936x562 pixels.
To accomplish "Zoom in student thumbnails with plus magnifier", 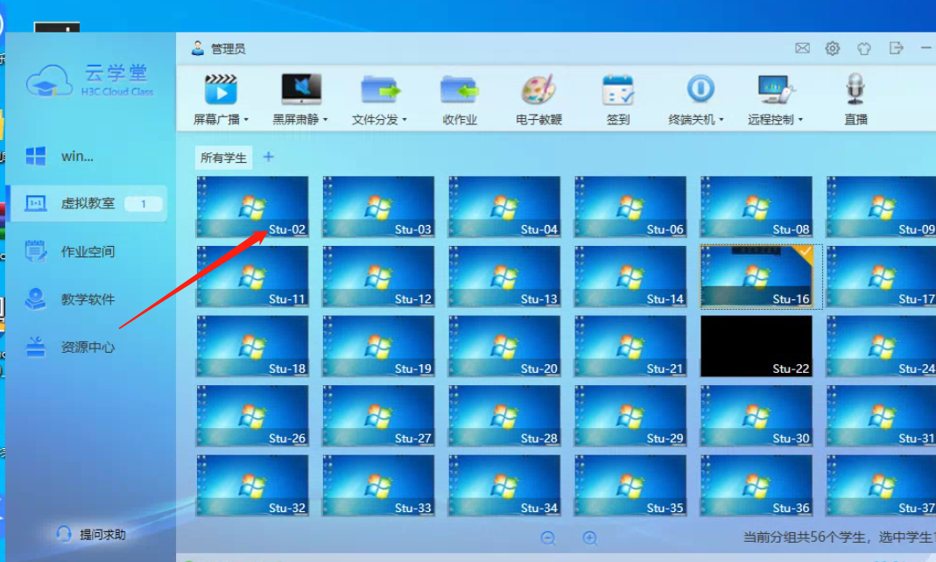I will pos(590,538).
